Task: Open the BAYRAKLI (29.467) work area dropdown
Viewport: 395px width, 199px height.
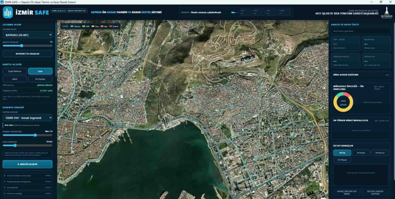Action: point(27,35)
